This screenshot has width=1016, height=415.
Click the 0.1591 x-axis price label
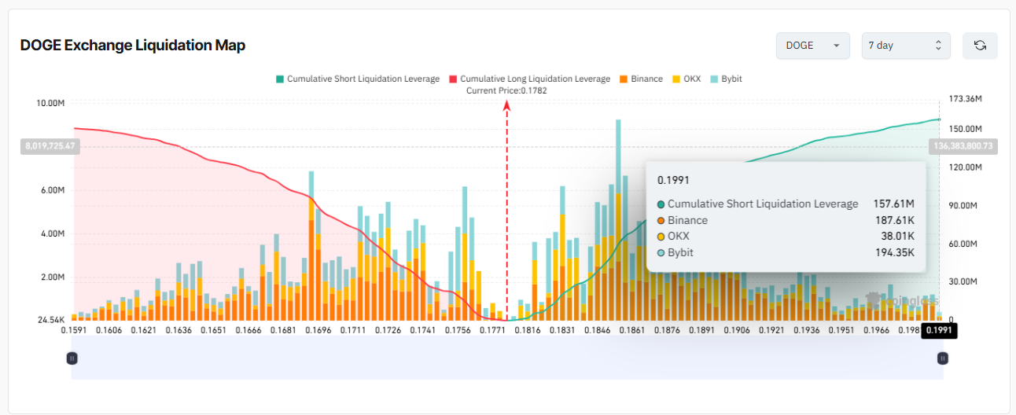75,331
